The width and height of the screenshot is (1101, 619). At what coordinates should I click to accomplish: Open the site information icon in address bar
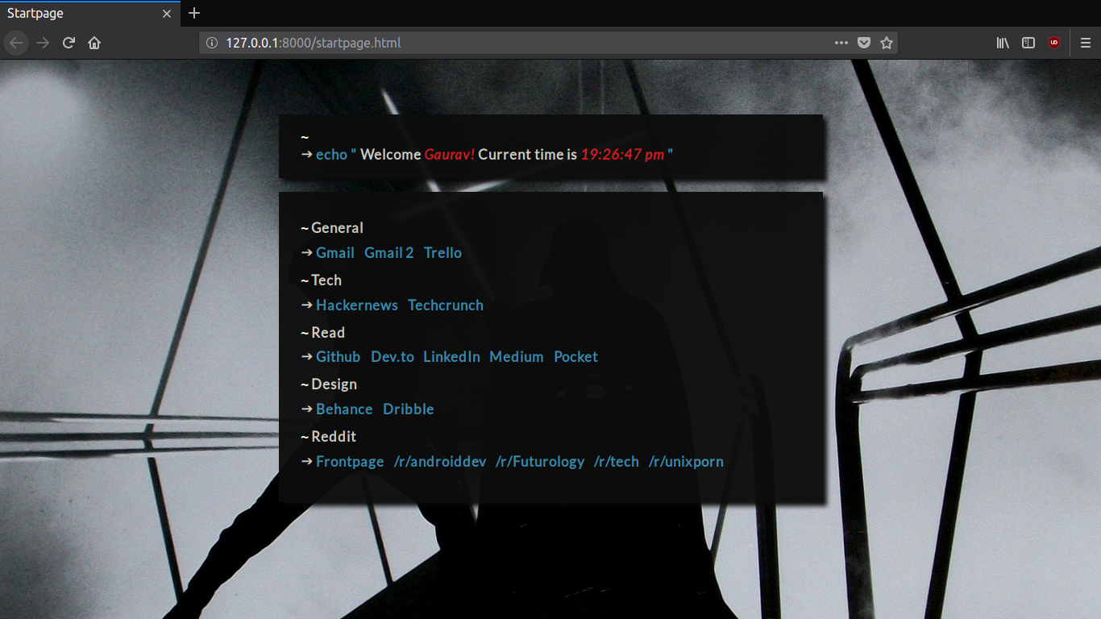click(212, 43)
